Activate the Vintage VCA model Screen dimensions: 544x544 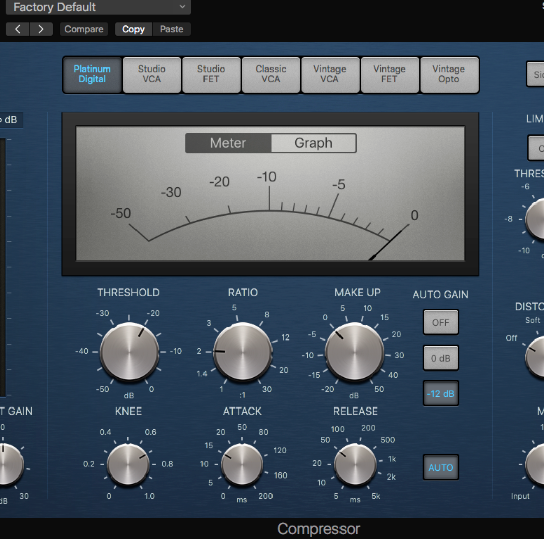330,75
